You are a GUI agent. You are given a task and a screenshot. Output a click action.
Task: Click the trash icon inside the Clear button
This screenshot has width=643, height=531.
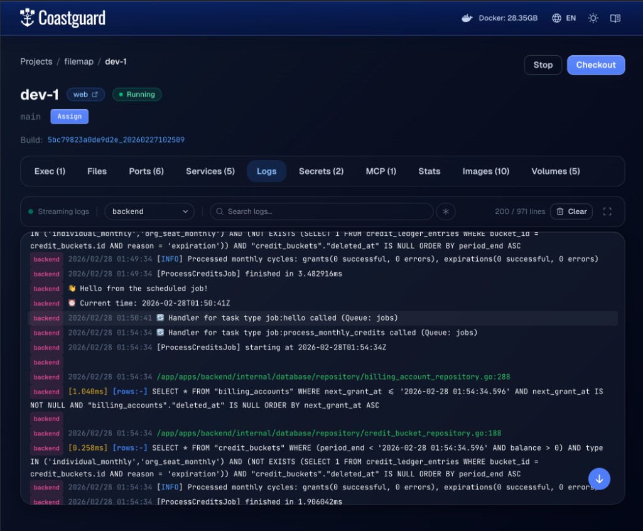click(561, 212)
